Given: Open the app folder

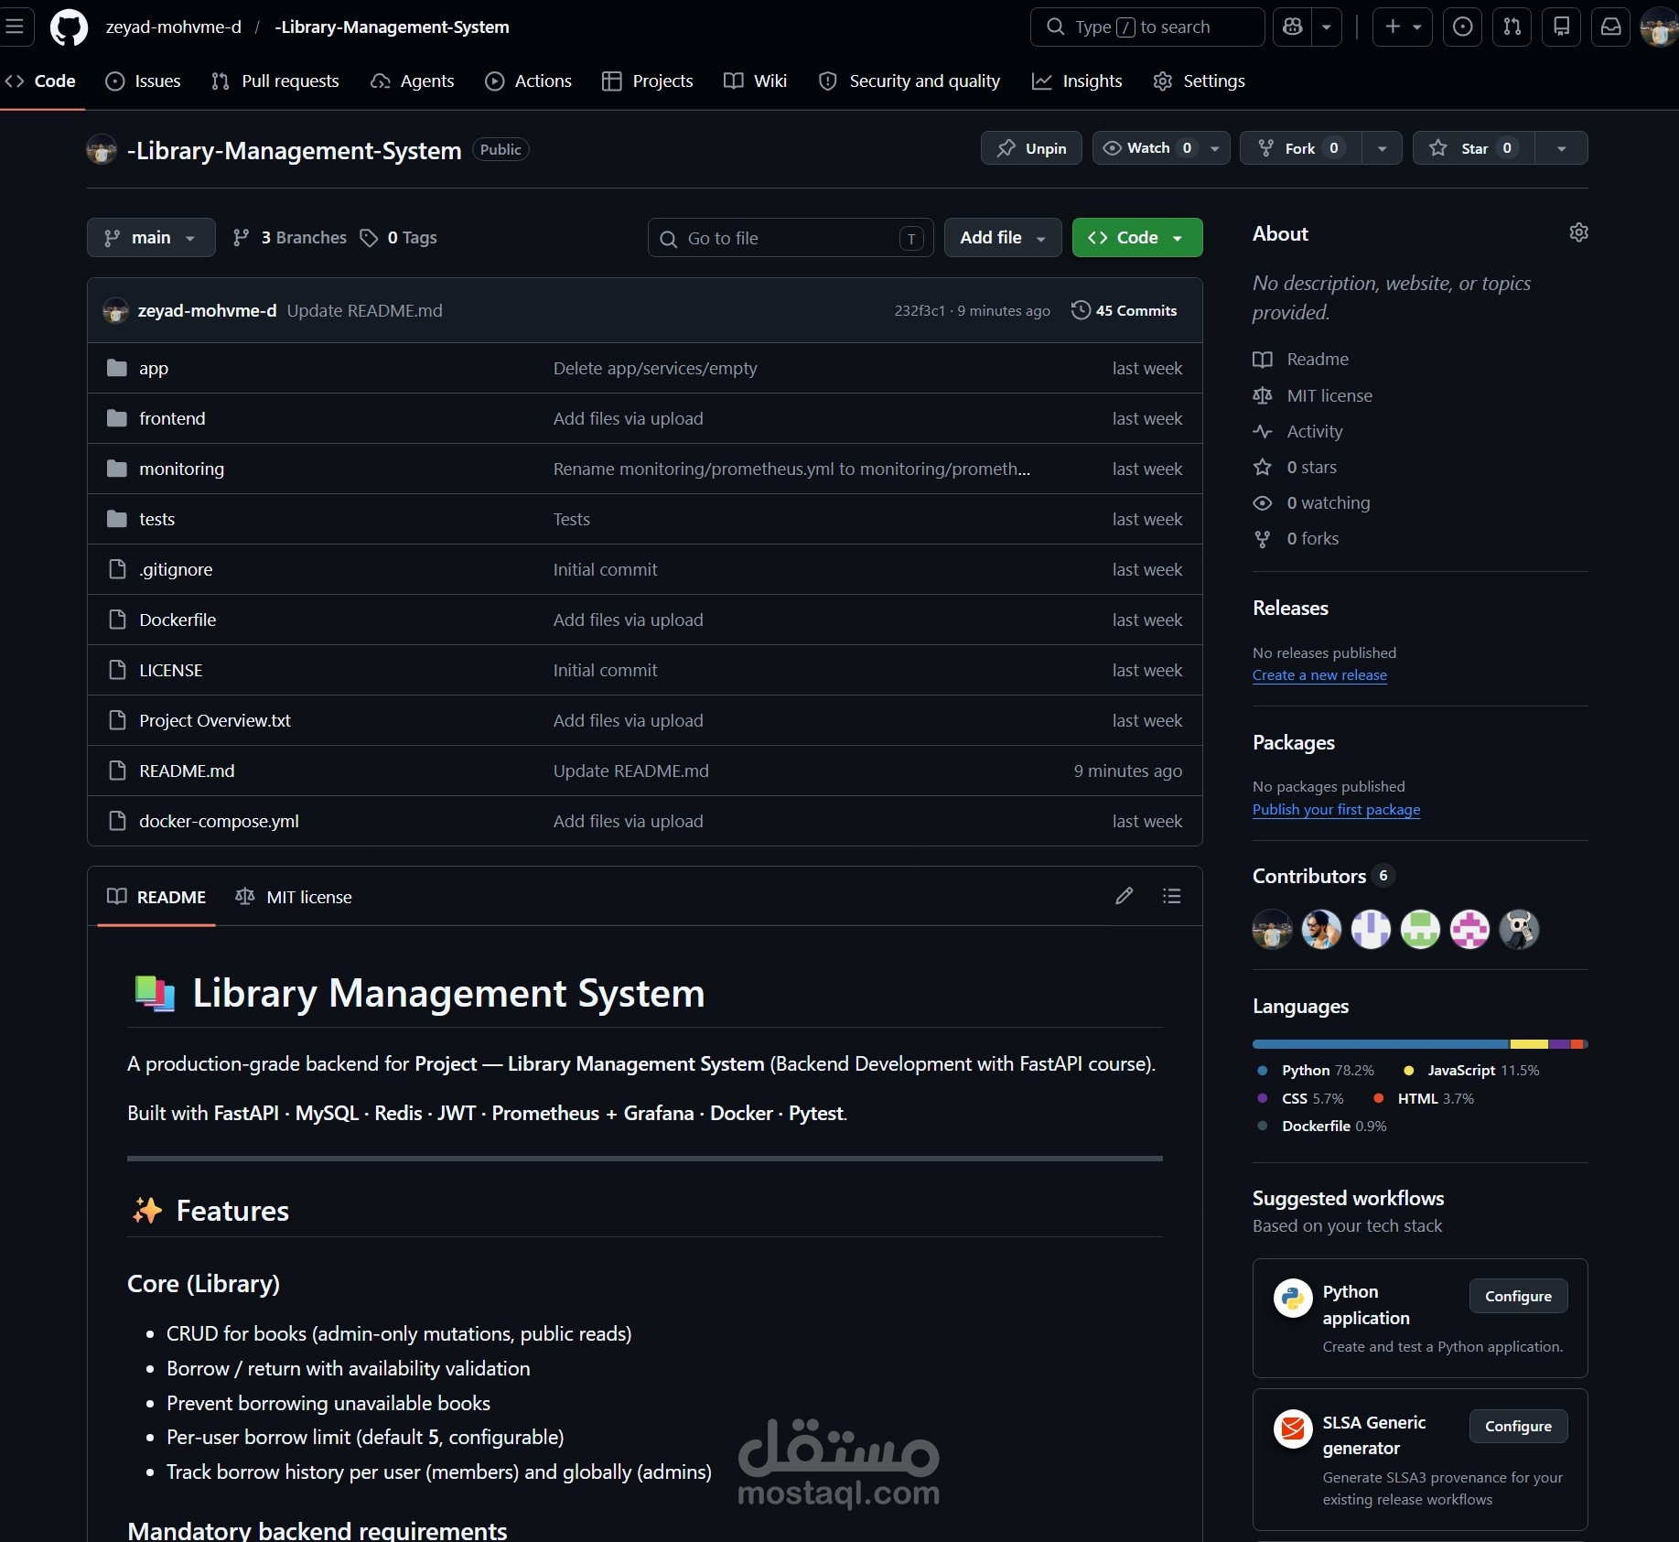Looking at the screenshot, I should coord(154,368).
